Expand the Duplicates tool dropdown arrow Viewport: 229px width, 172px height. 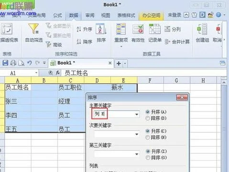pos(121,46)
